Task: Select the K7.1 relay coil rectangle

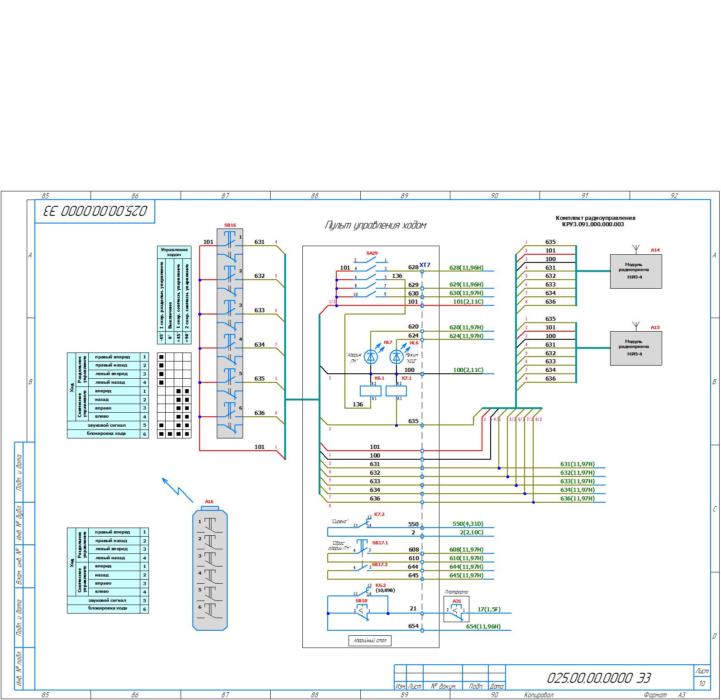Action: point(396,391)
